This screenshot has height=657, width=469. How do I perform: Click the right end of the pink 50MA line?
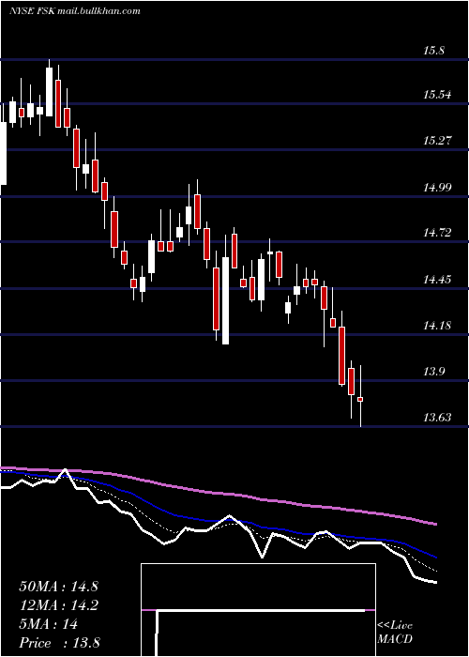click(x=434, y=524)
